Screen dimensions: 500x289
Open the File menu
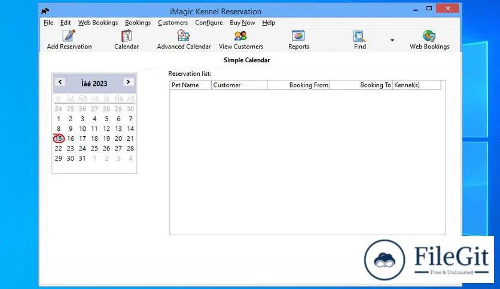coord(48,23)
